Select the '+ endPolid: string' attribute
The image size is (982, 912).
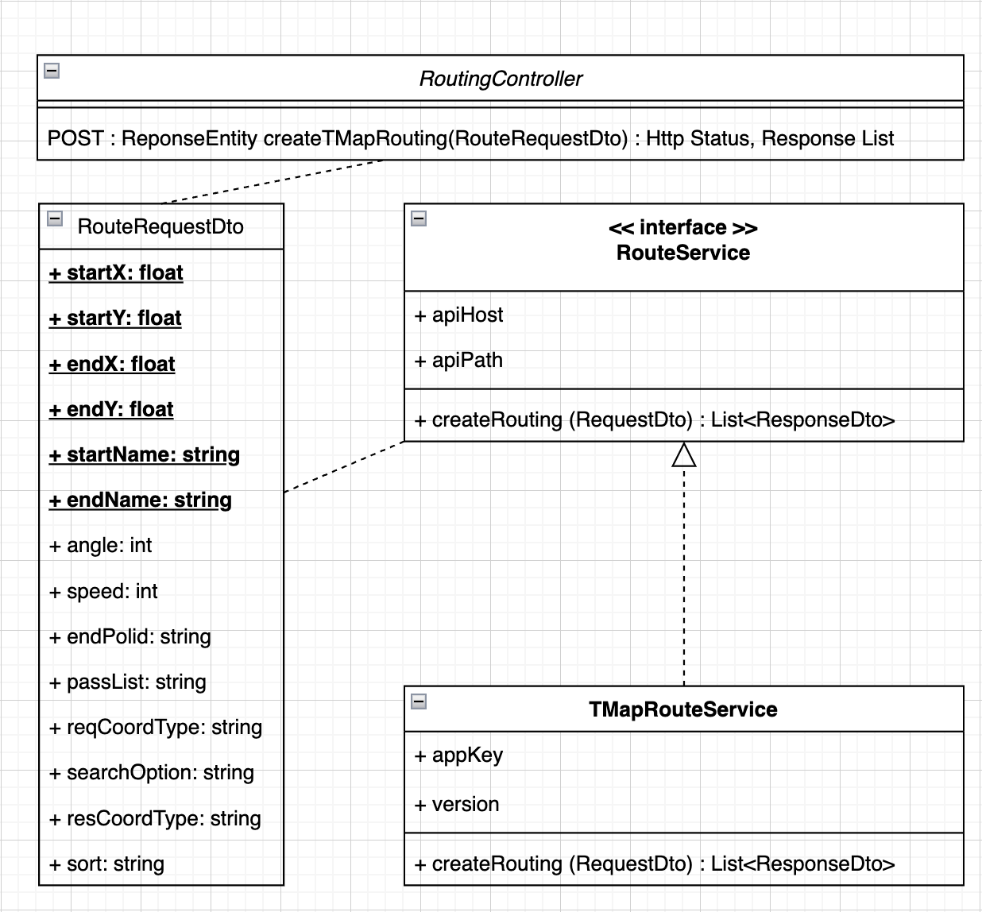tap(130, 636)
